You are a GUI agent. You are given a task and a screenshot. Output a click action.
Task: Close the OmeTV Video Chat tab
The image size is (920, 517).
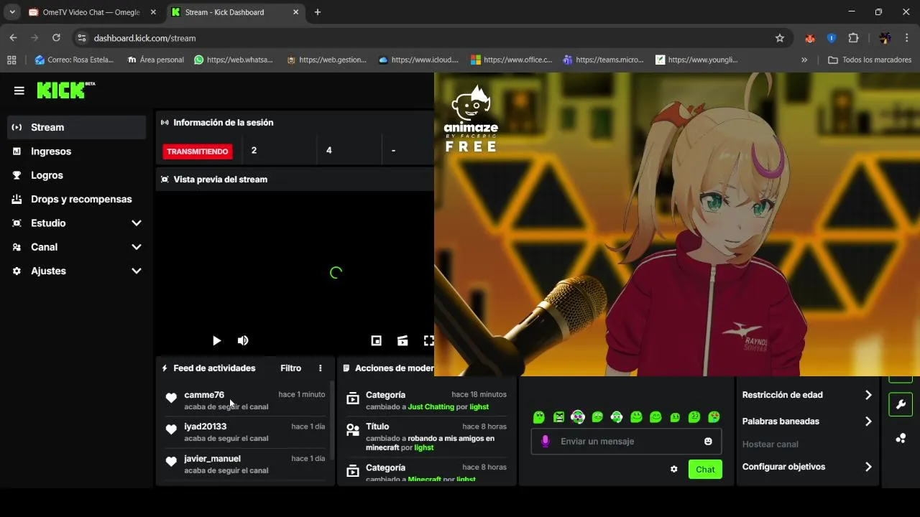[153, 12]
